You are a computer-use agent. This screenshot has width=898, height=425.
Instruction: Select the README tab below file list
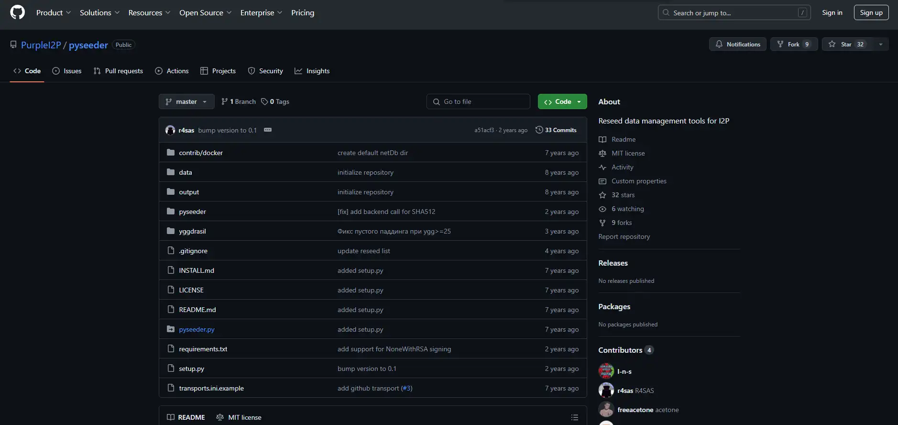click(186, 417)
